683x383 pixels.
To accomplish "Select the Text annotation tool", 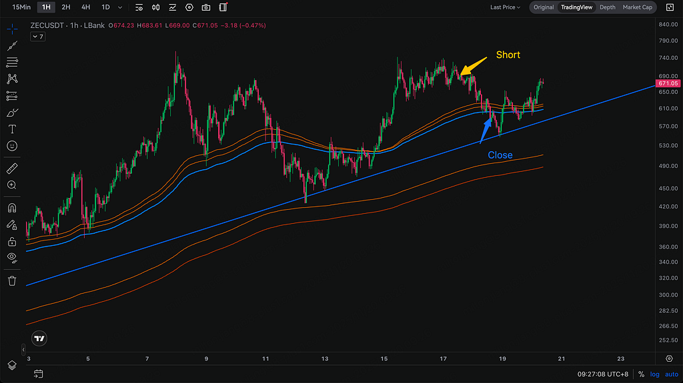I will (x=12, y=129).
